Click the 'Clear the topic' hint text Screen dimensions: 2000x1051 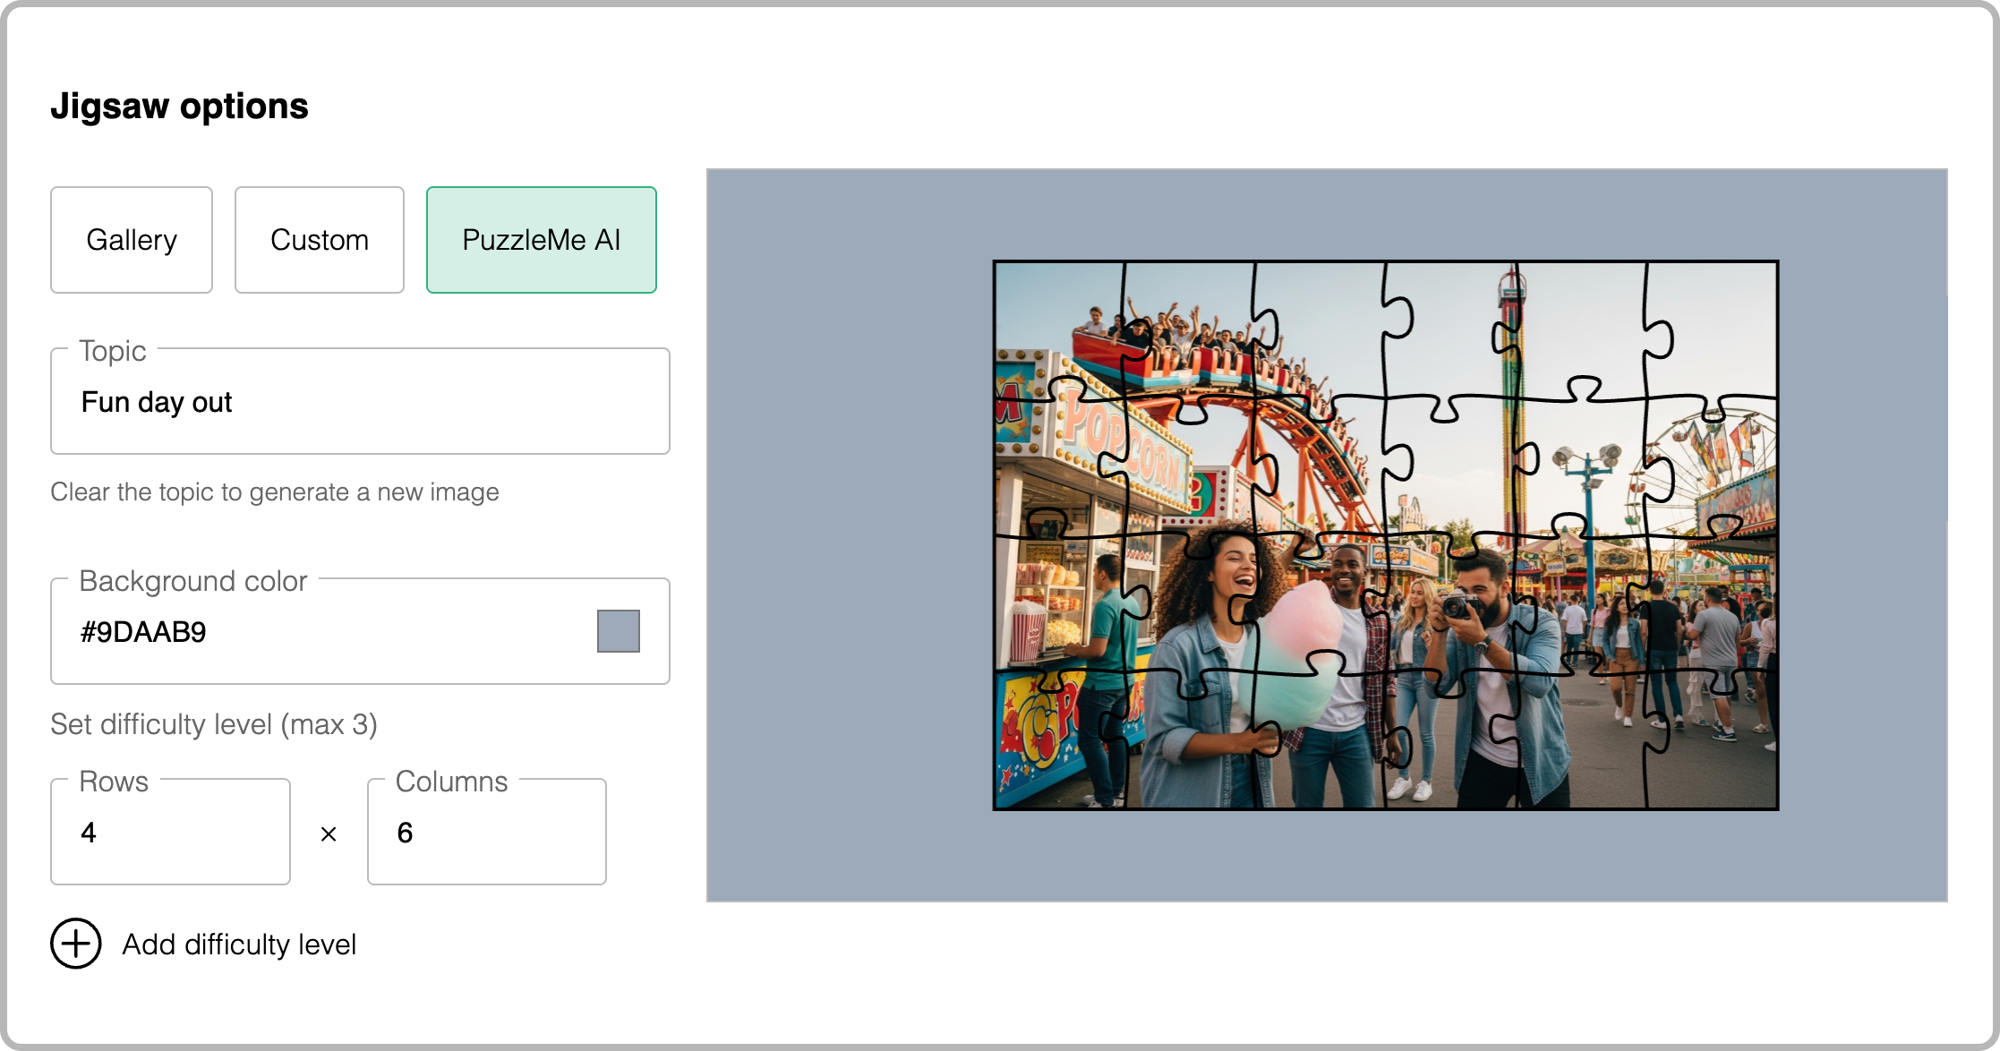pyautogui.click(x=274, y=492)
